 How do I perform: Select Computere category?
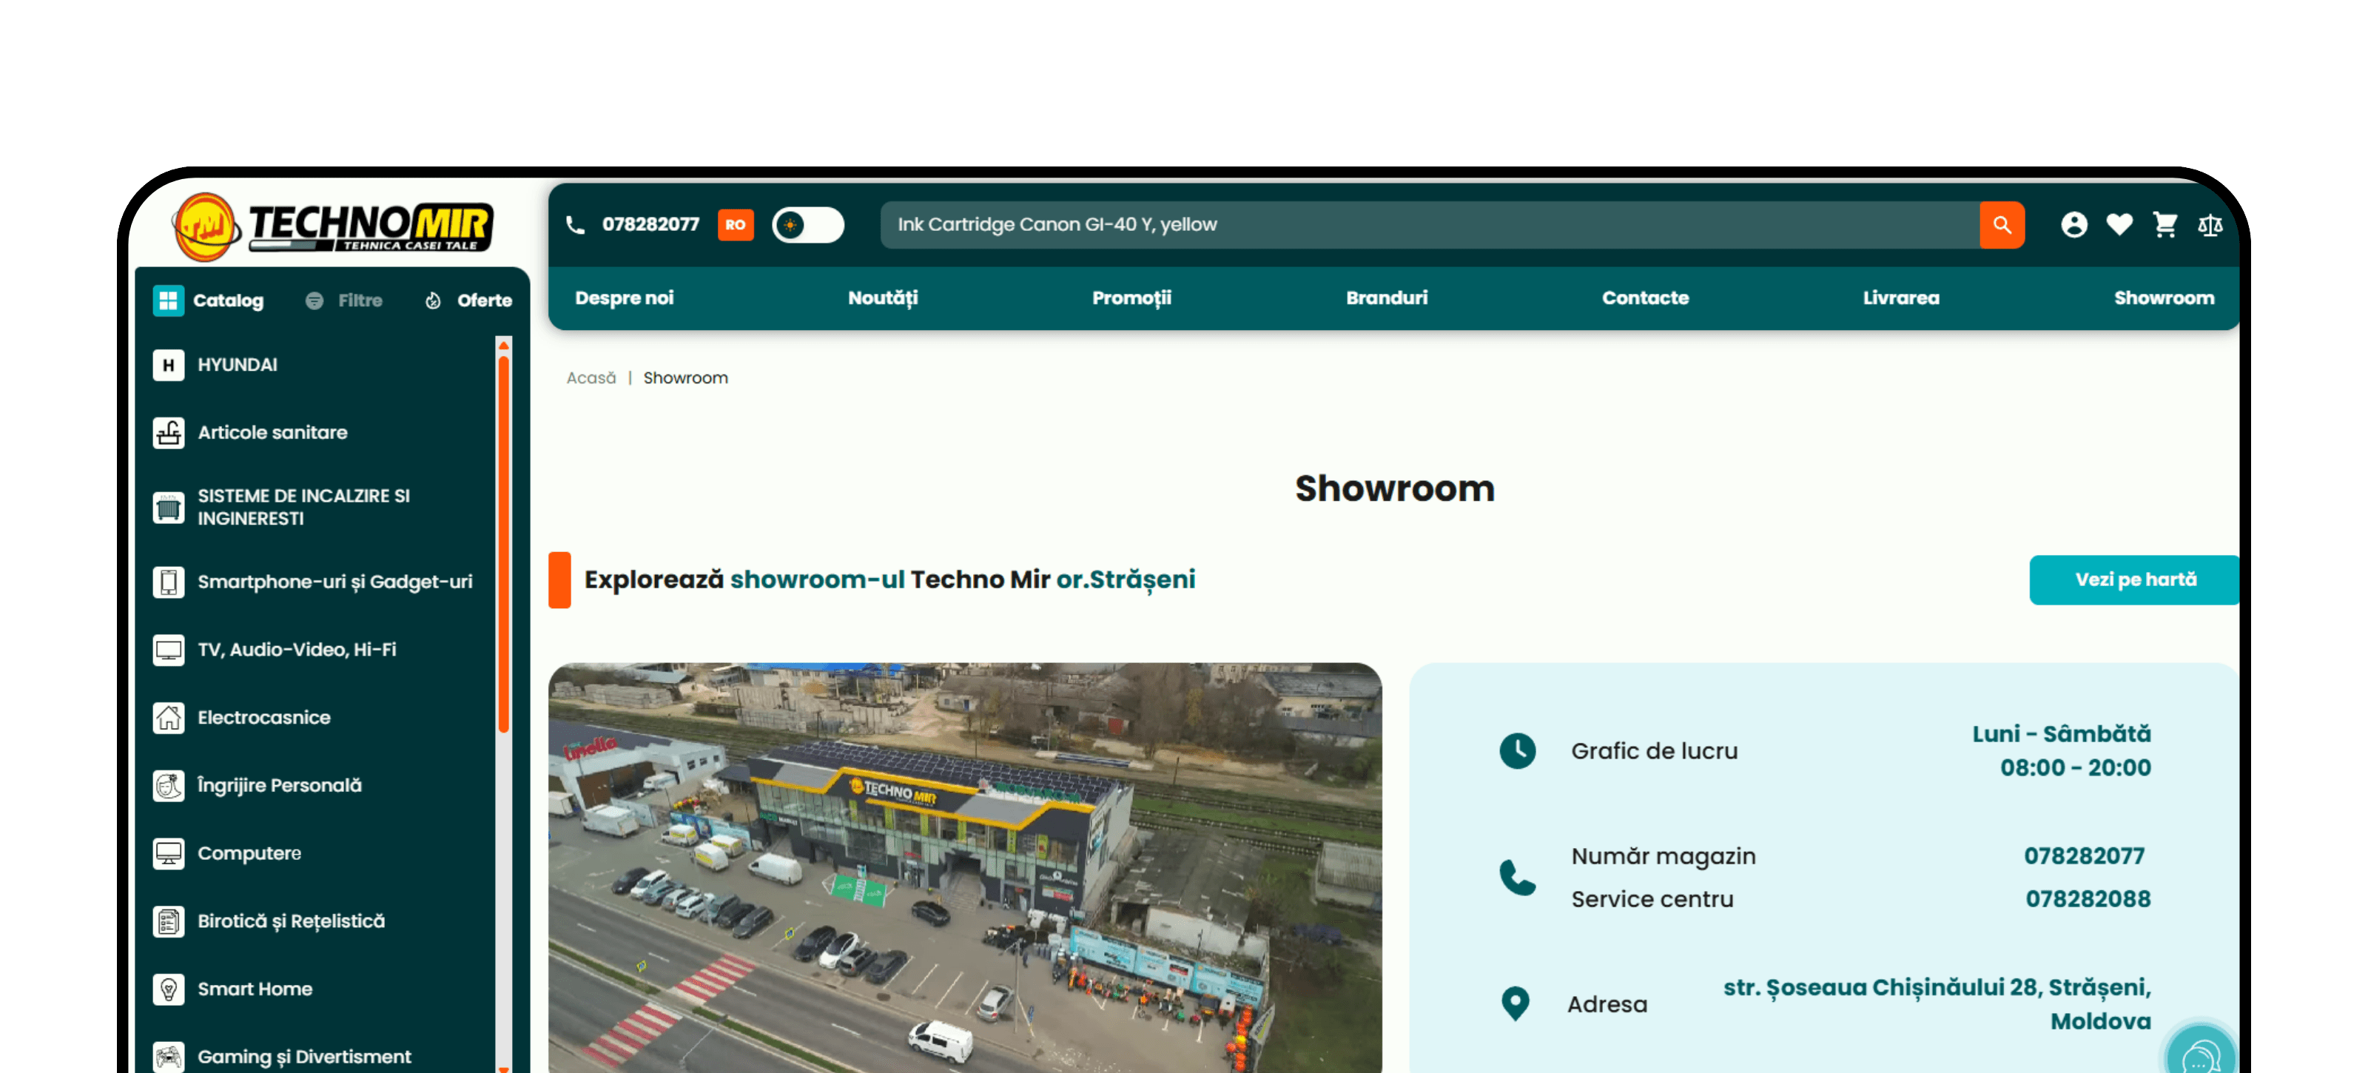(249, 854)
